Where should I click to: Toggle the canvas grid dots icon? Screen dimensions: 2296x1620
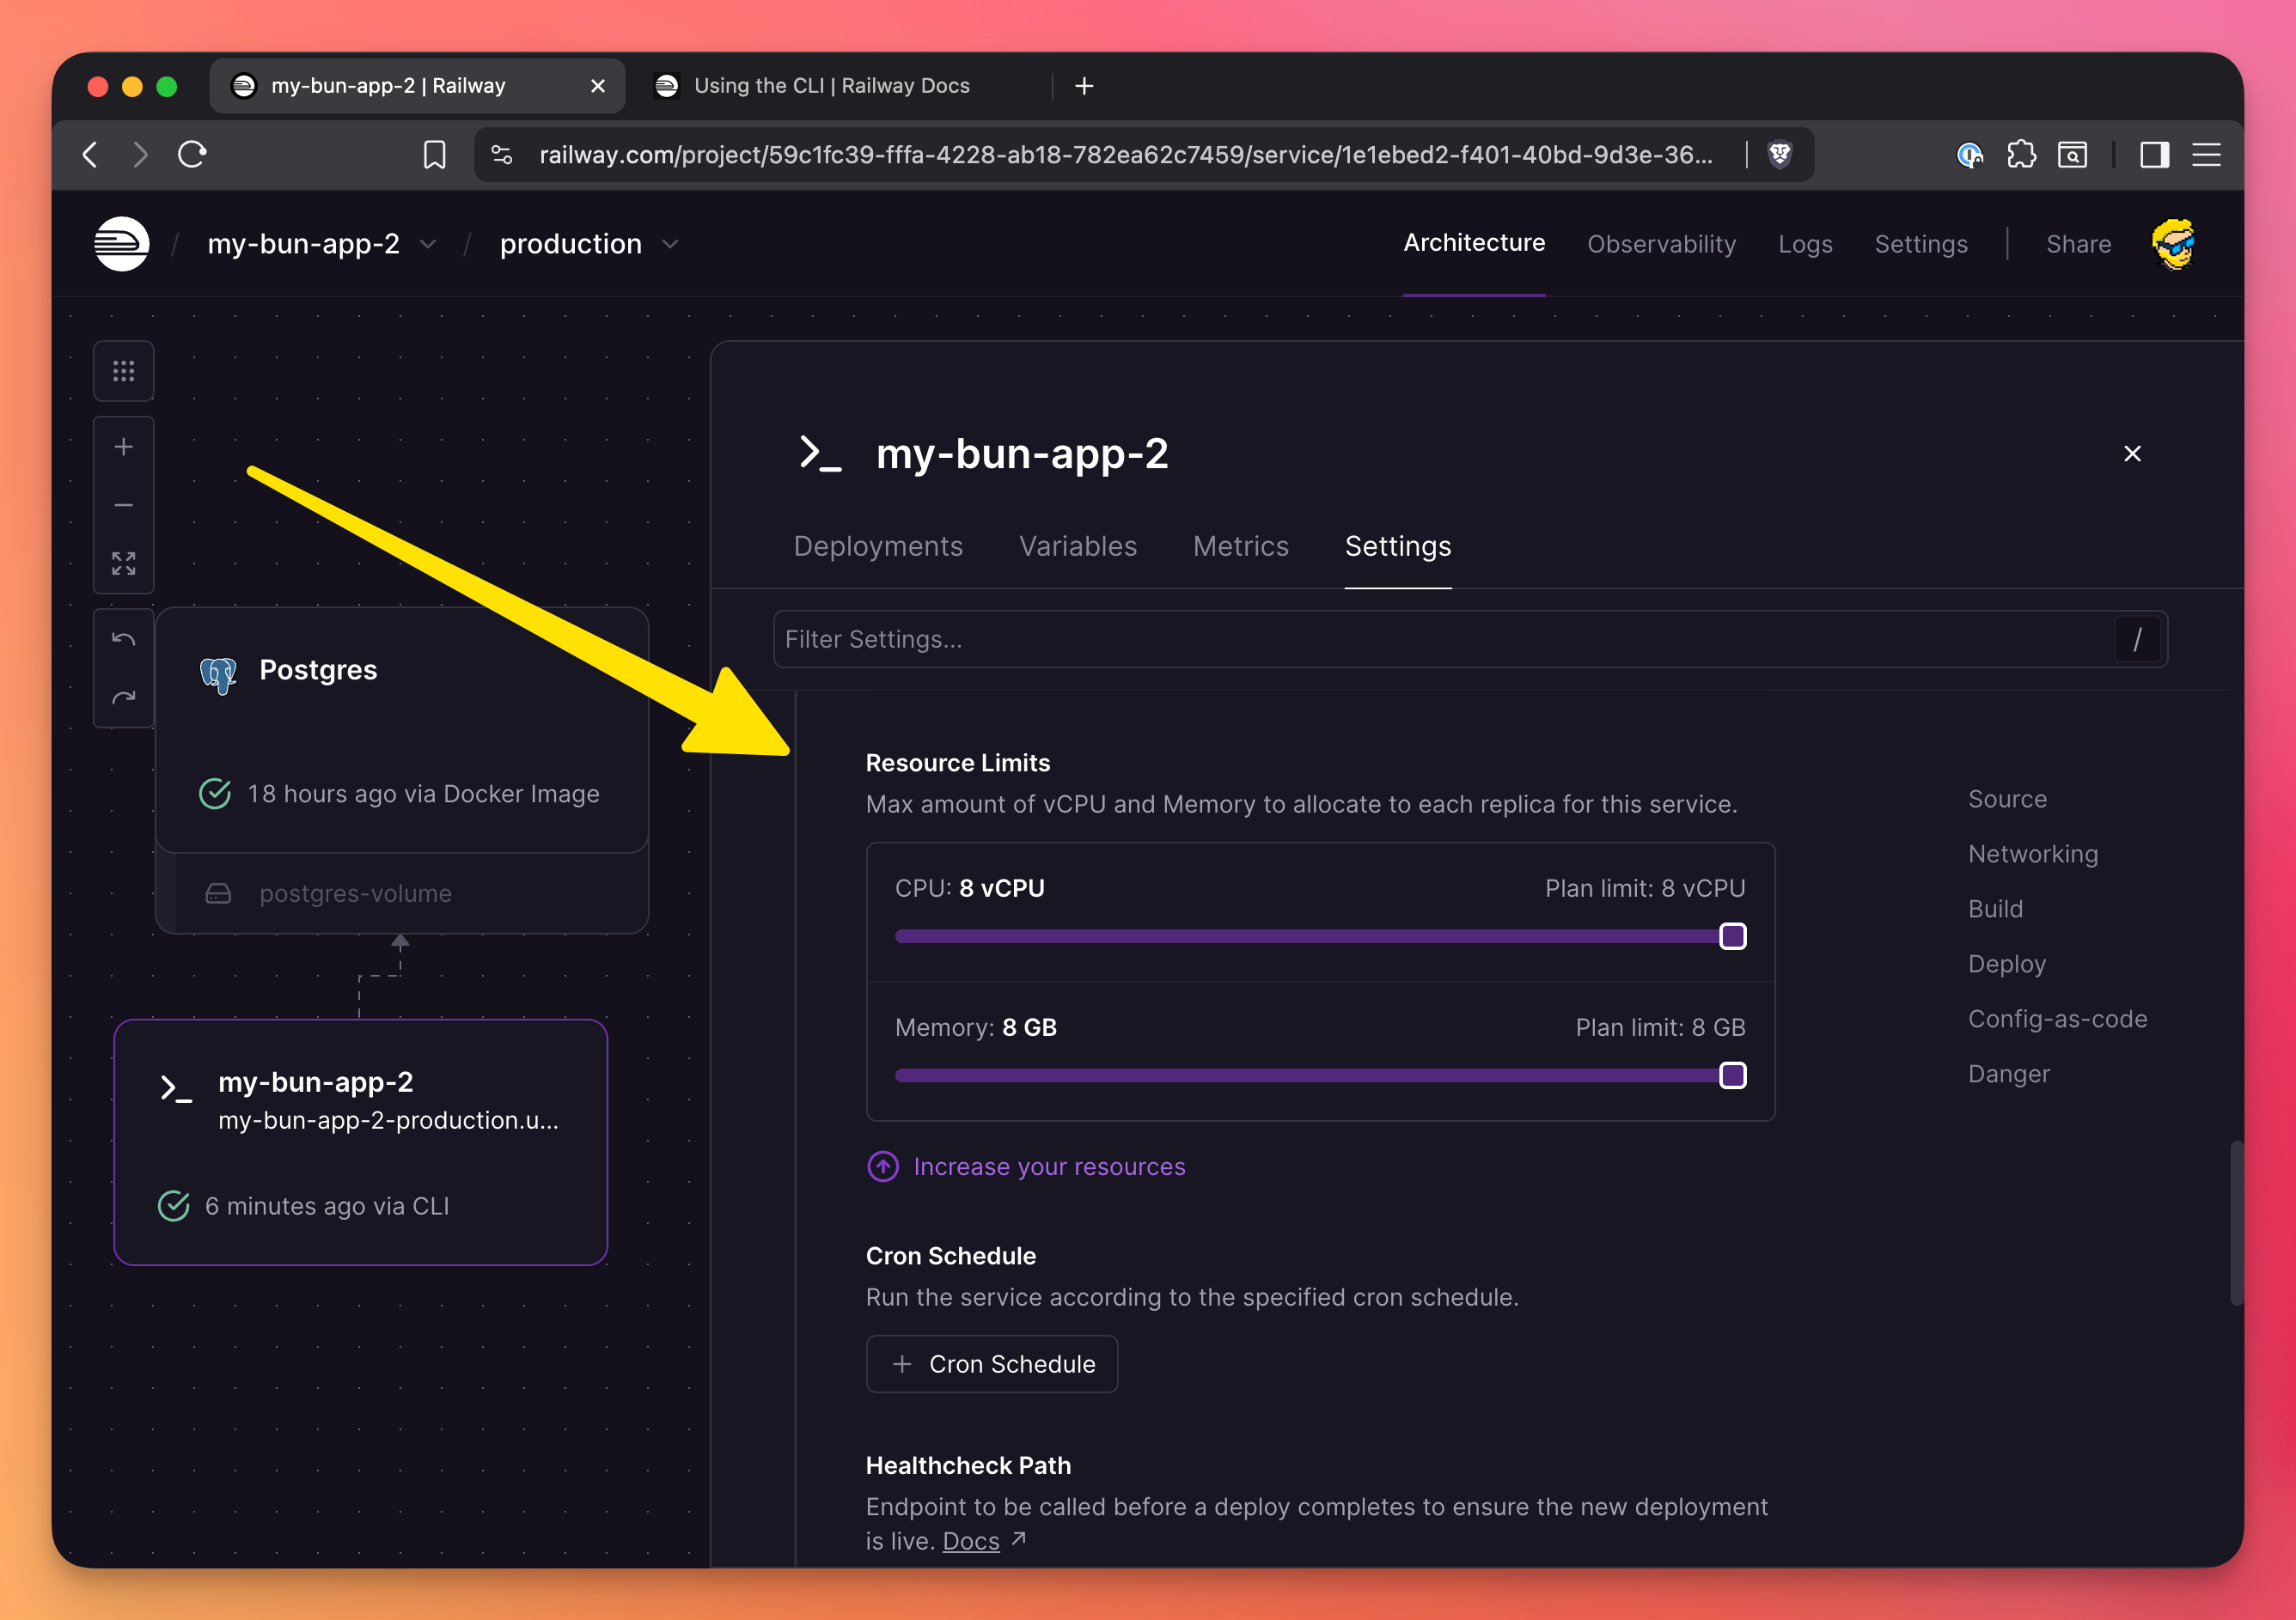click(x=123, y=372)
